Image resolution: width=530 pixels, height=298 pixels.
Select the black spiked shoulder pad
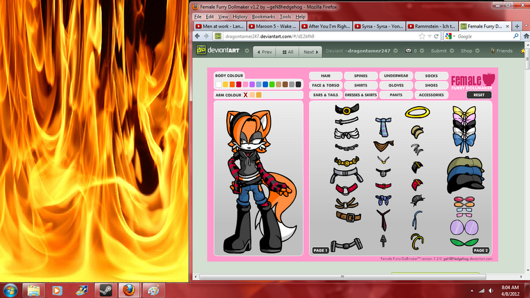(417, 200)
